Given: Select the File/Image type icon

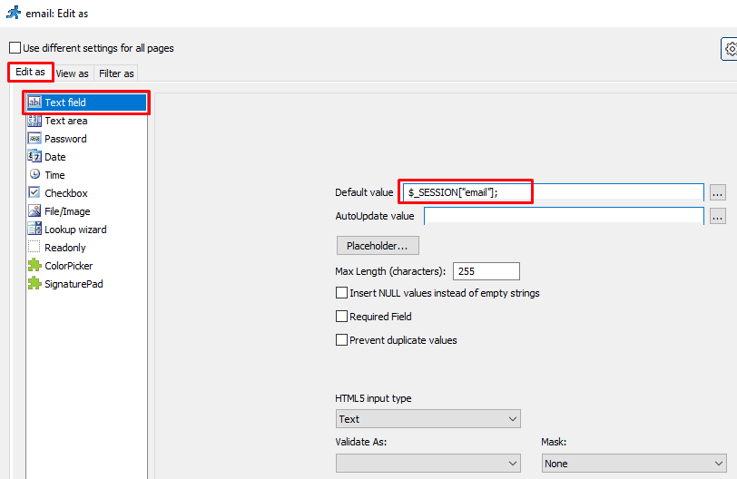Looking at the screenshot, I should tap(34, 211).
